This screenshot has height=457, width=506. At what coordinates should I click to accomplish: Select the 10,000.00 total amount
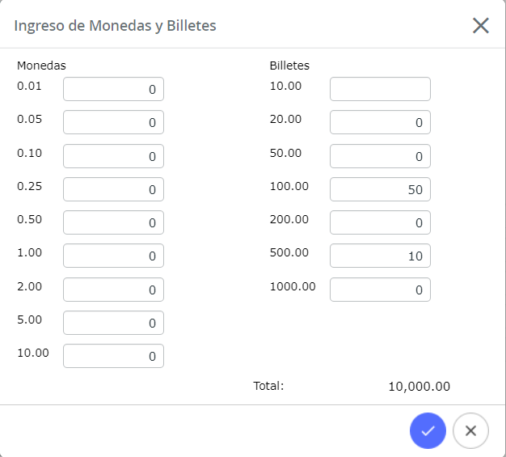coord(420,387)
